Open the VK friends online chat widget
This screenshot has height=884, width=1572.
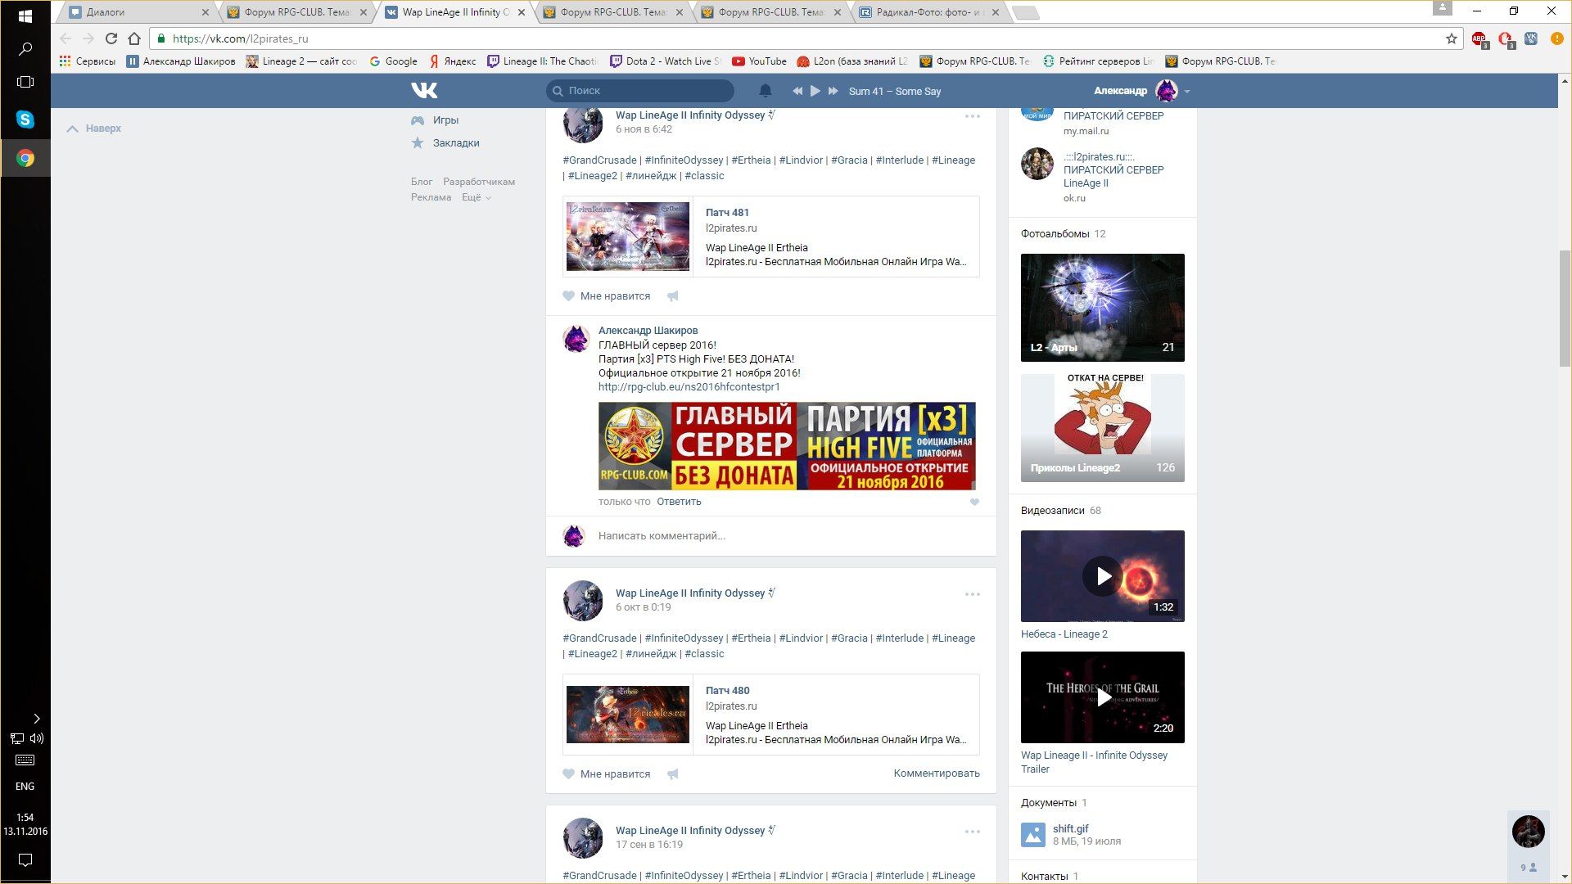point(1528,846)
